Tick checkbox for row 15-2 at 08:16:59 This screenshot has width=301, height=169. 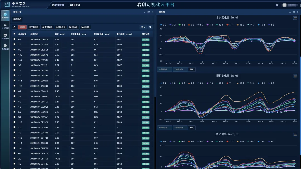click(14, 75)
